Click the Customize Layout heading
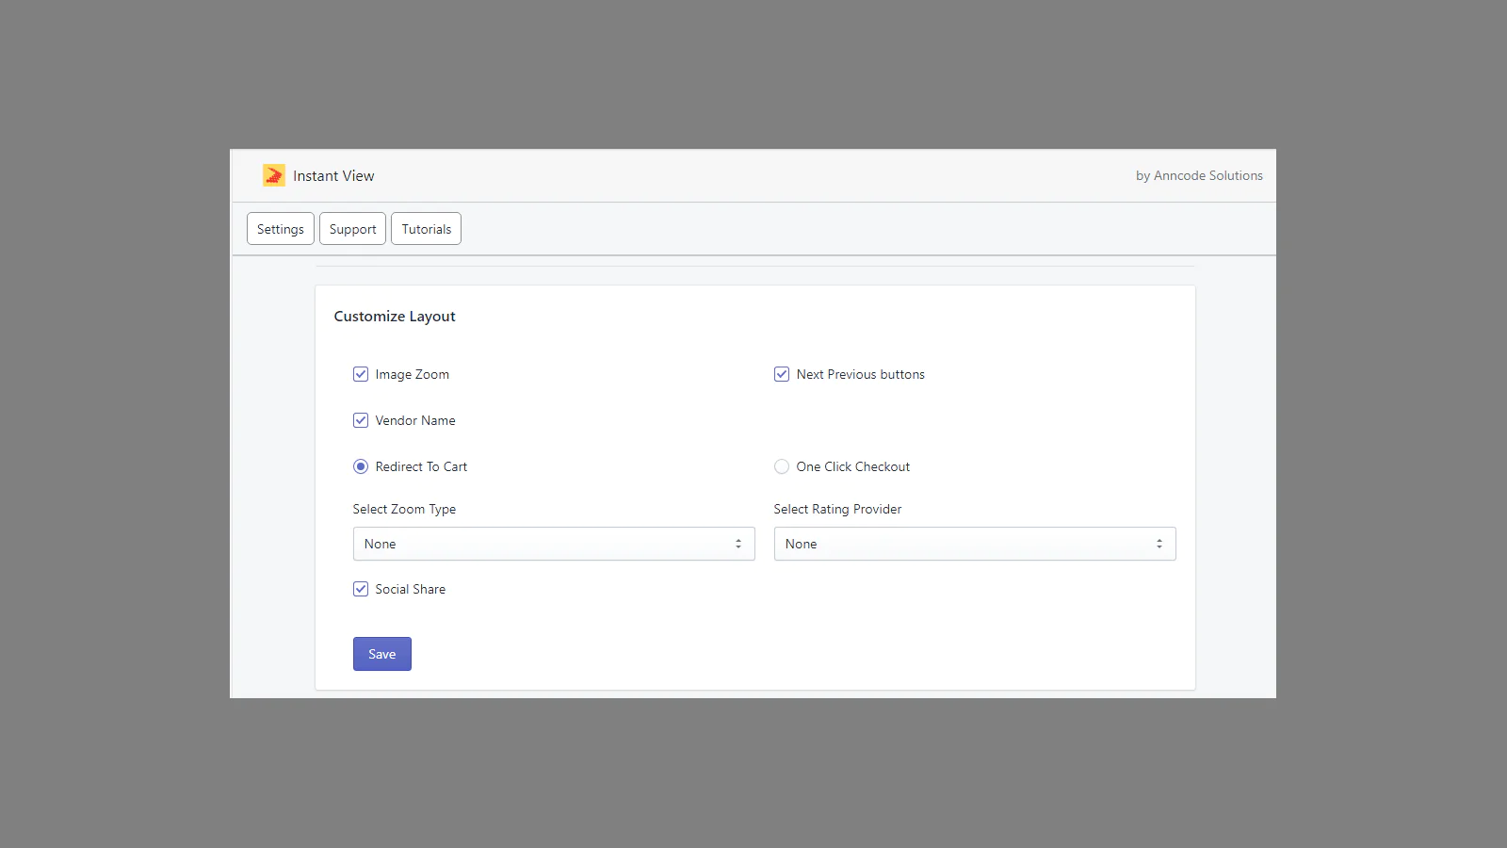This screenshot has width=1507, height=848. 395,317
